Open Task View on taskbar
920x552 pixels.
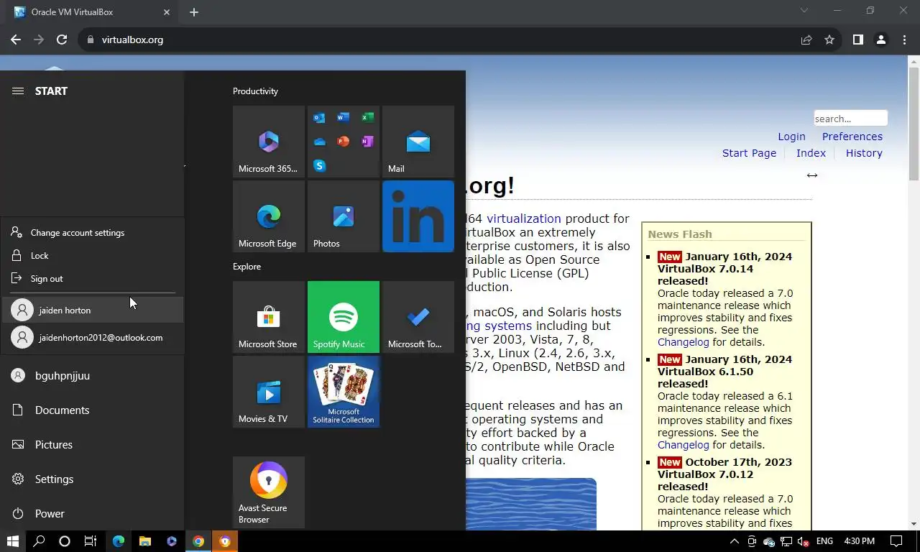pos(91,541)
